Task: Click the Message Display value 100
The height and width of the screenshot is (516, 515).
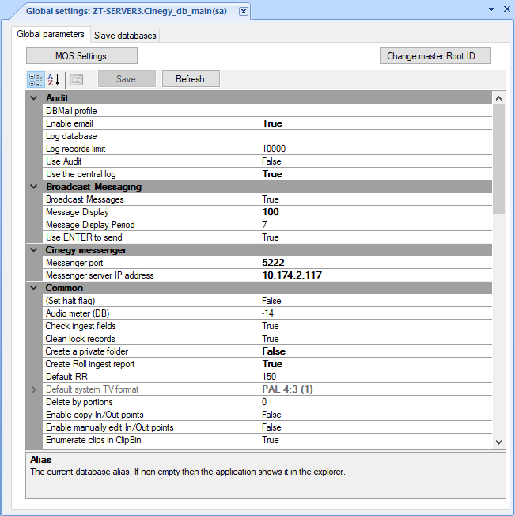Action: click(271, 212)
